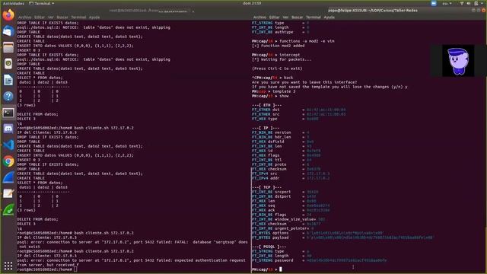
Task: Open the clock 'dom 21:59' calendar
Action: [x=252, y=3]
